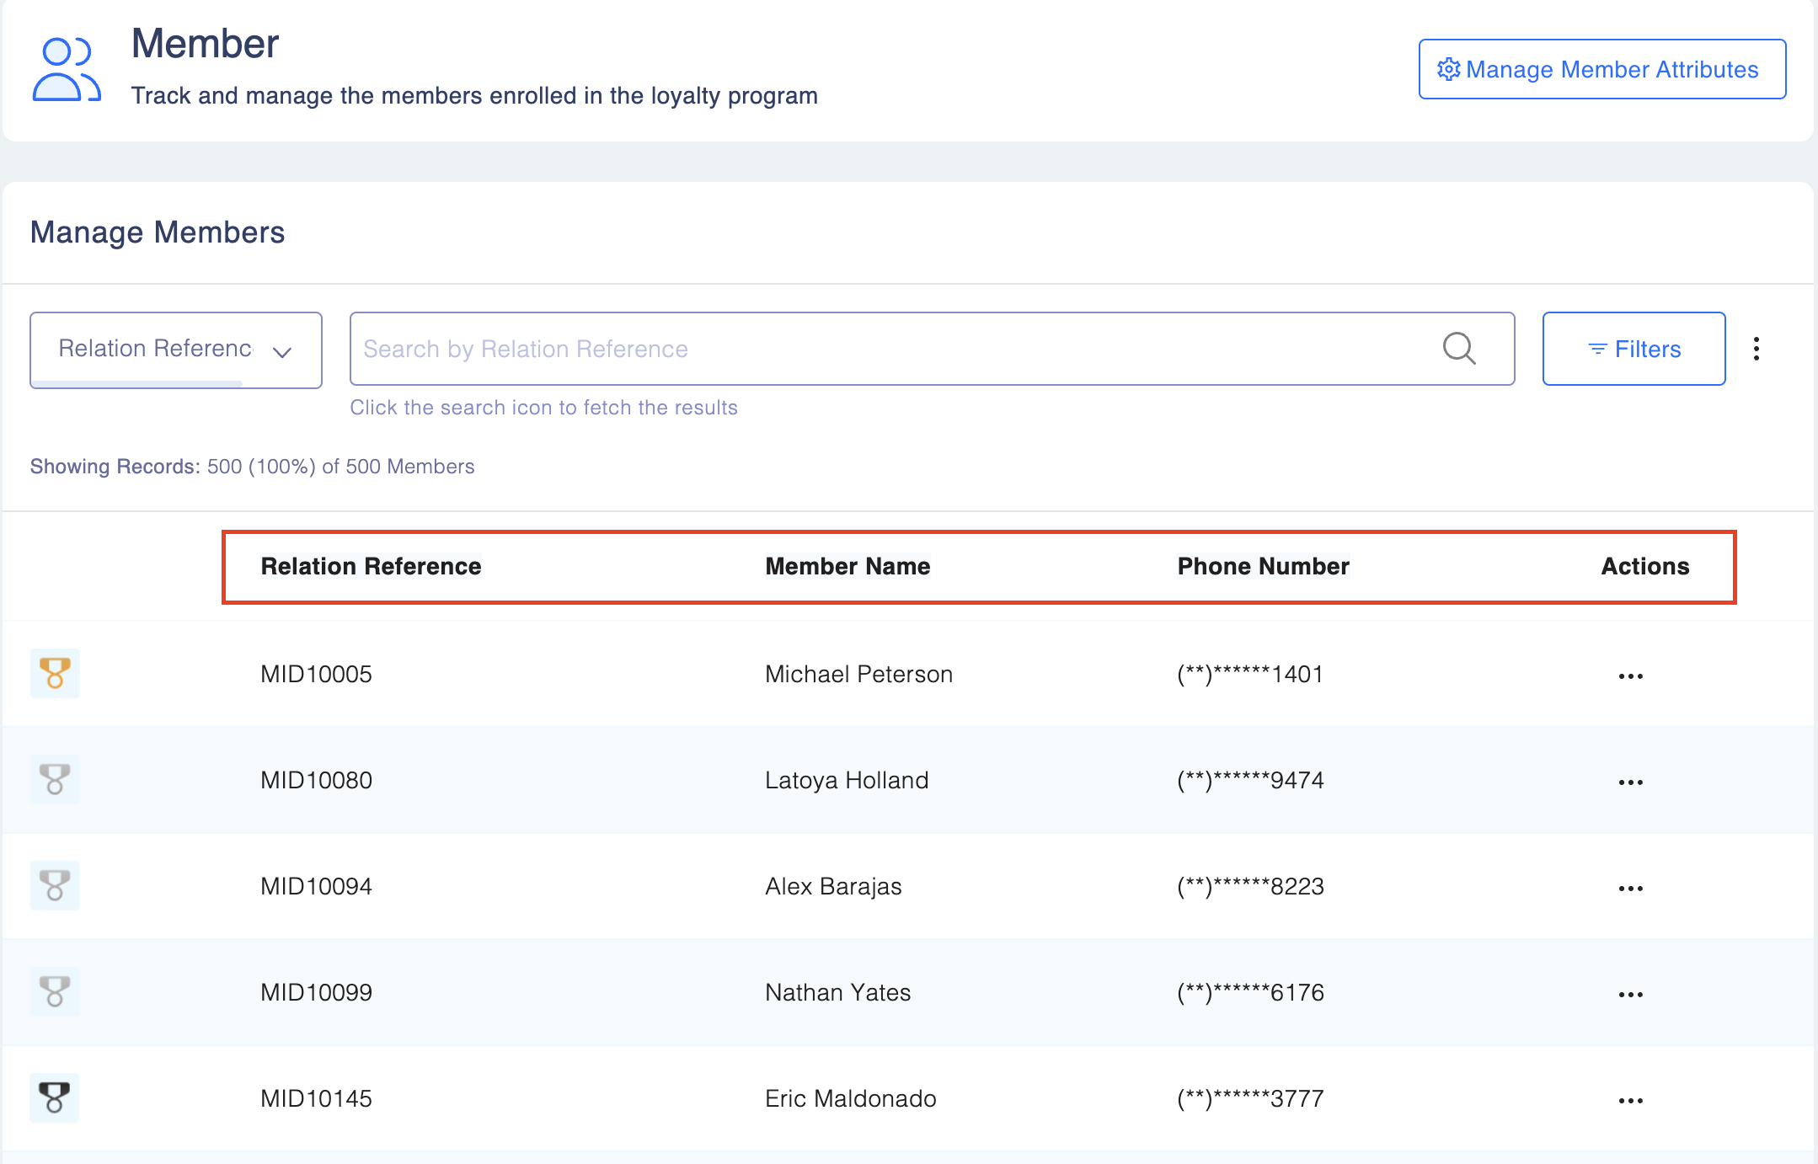
Task: Open actions menu for Latoya Holland
Action: tap(1630, 782)
